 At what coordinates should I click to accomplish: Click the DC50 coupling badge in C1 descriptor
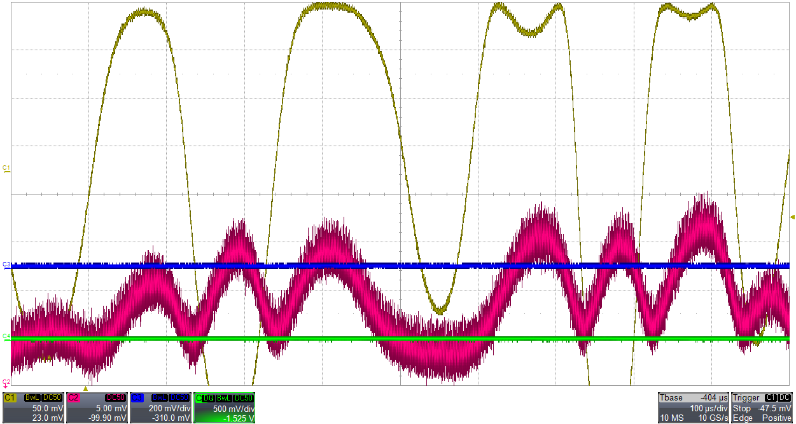52,397
